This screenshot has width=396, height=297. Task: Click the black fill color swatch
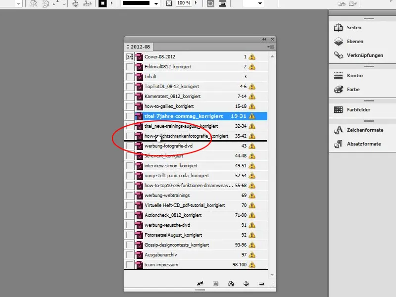pyautogui.click(x=102, y=3)
